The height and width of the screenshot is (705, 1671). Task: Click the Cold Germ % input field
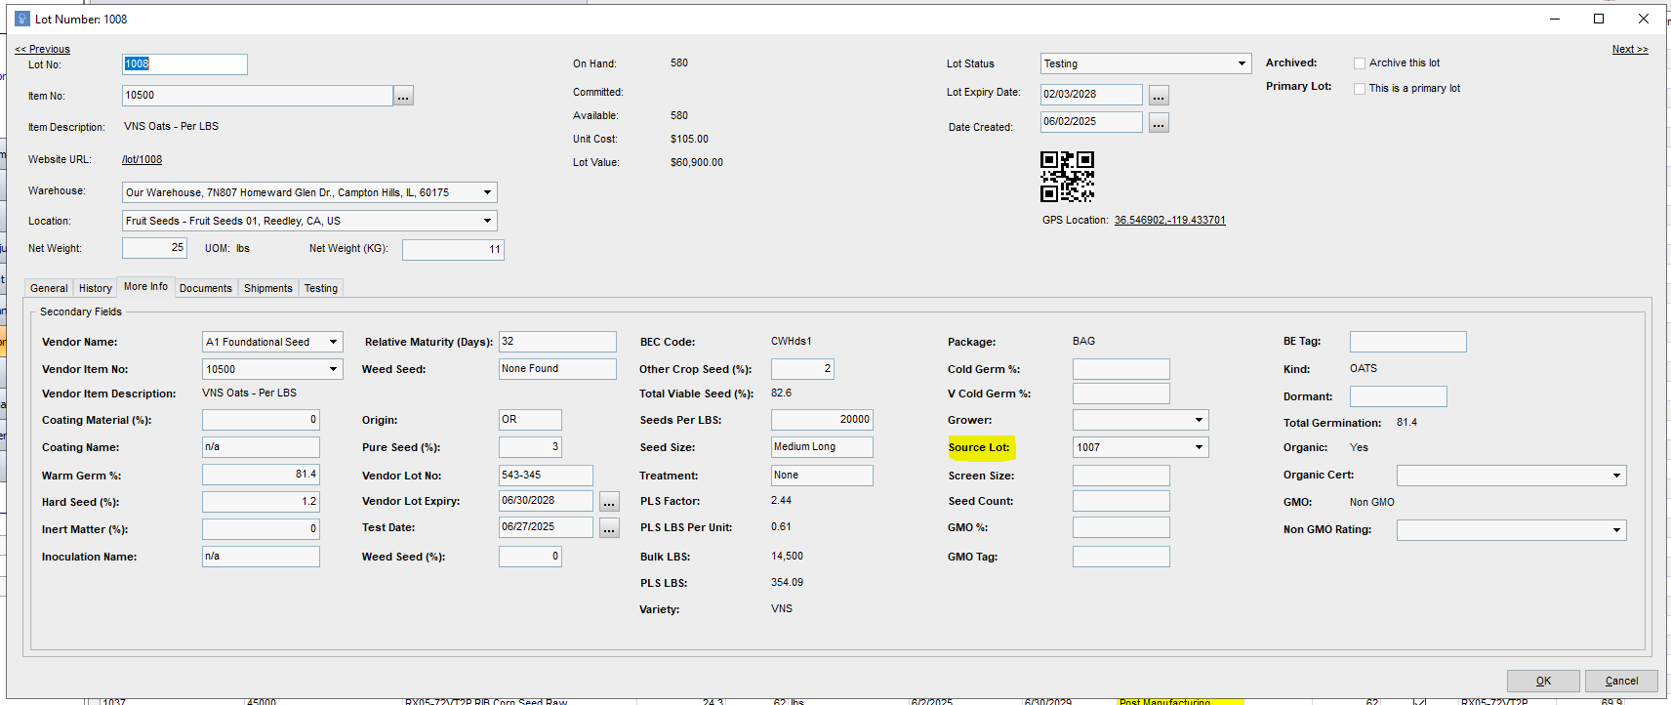pos(1121,369)
